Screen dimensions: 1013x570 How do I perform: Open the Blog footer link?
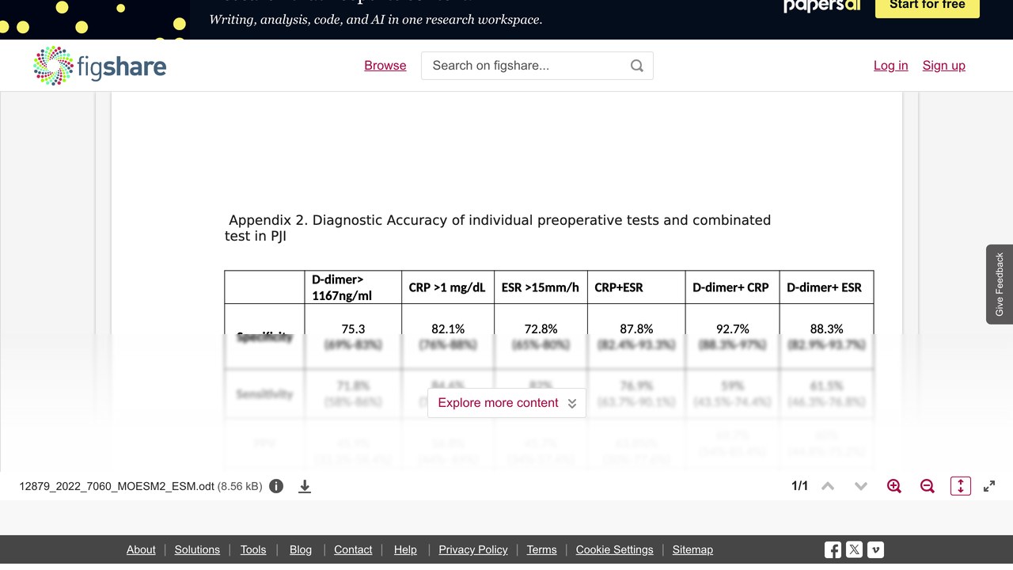click(x=301, y=549)
